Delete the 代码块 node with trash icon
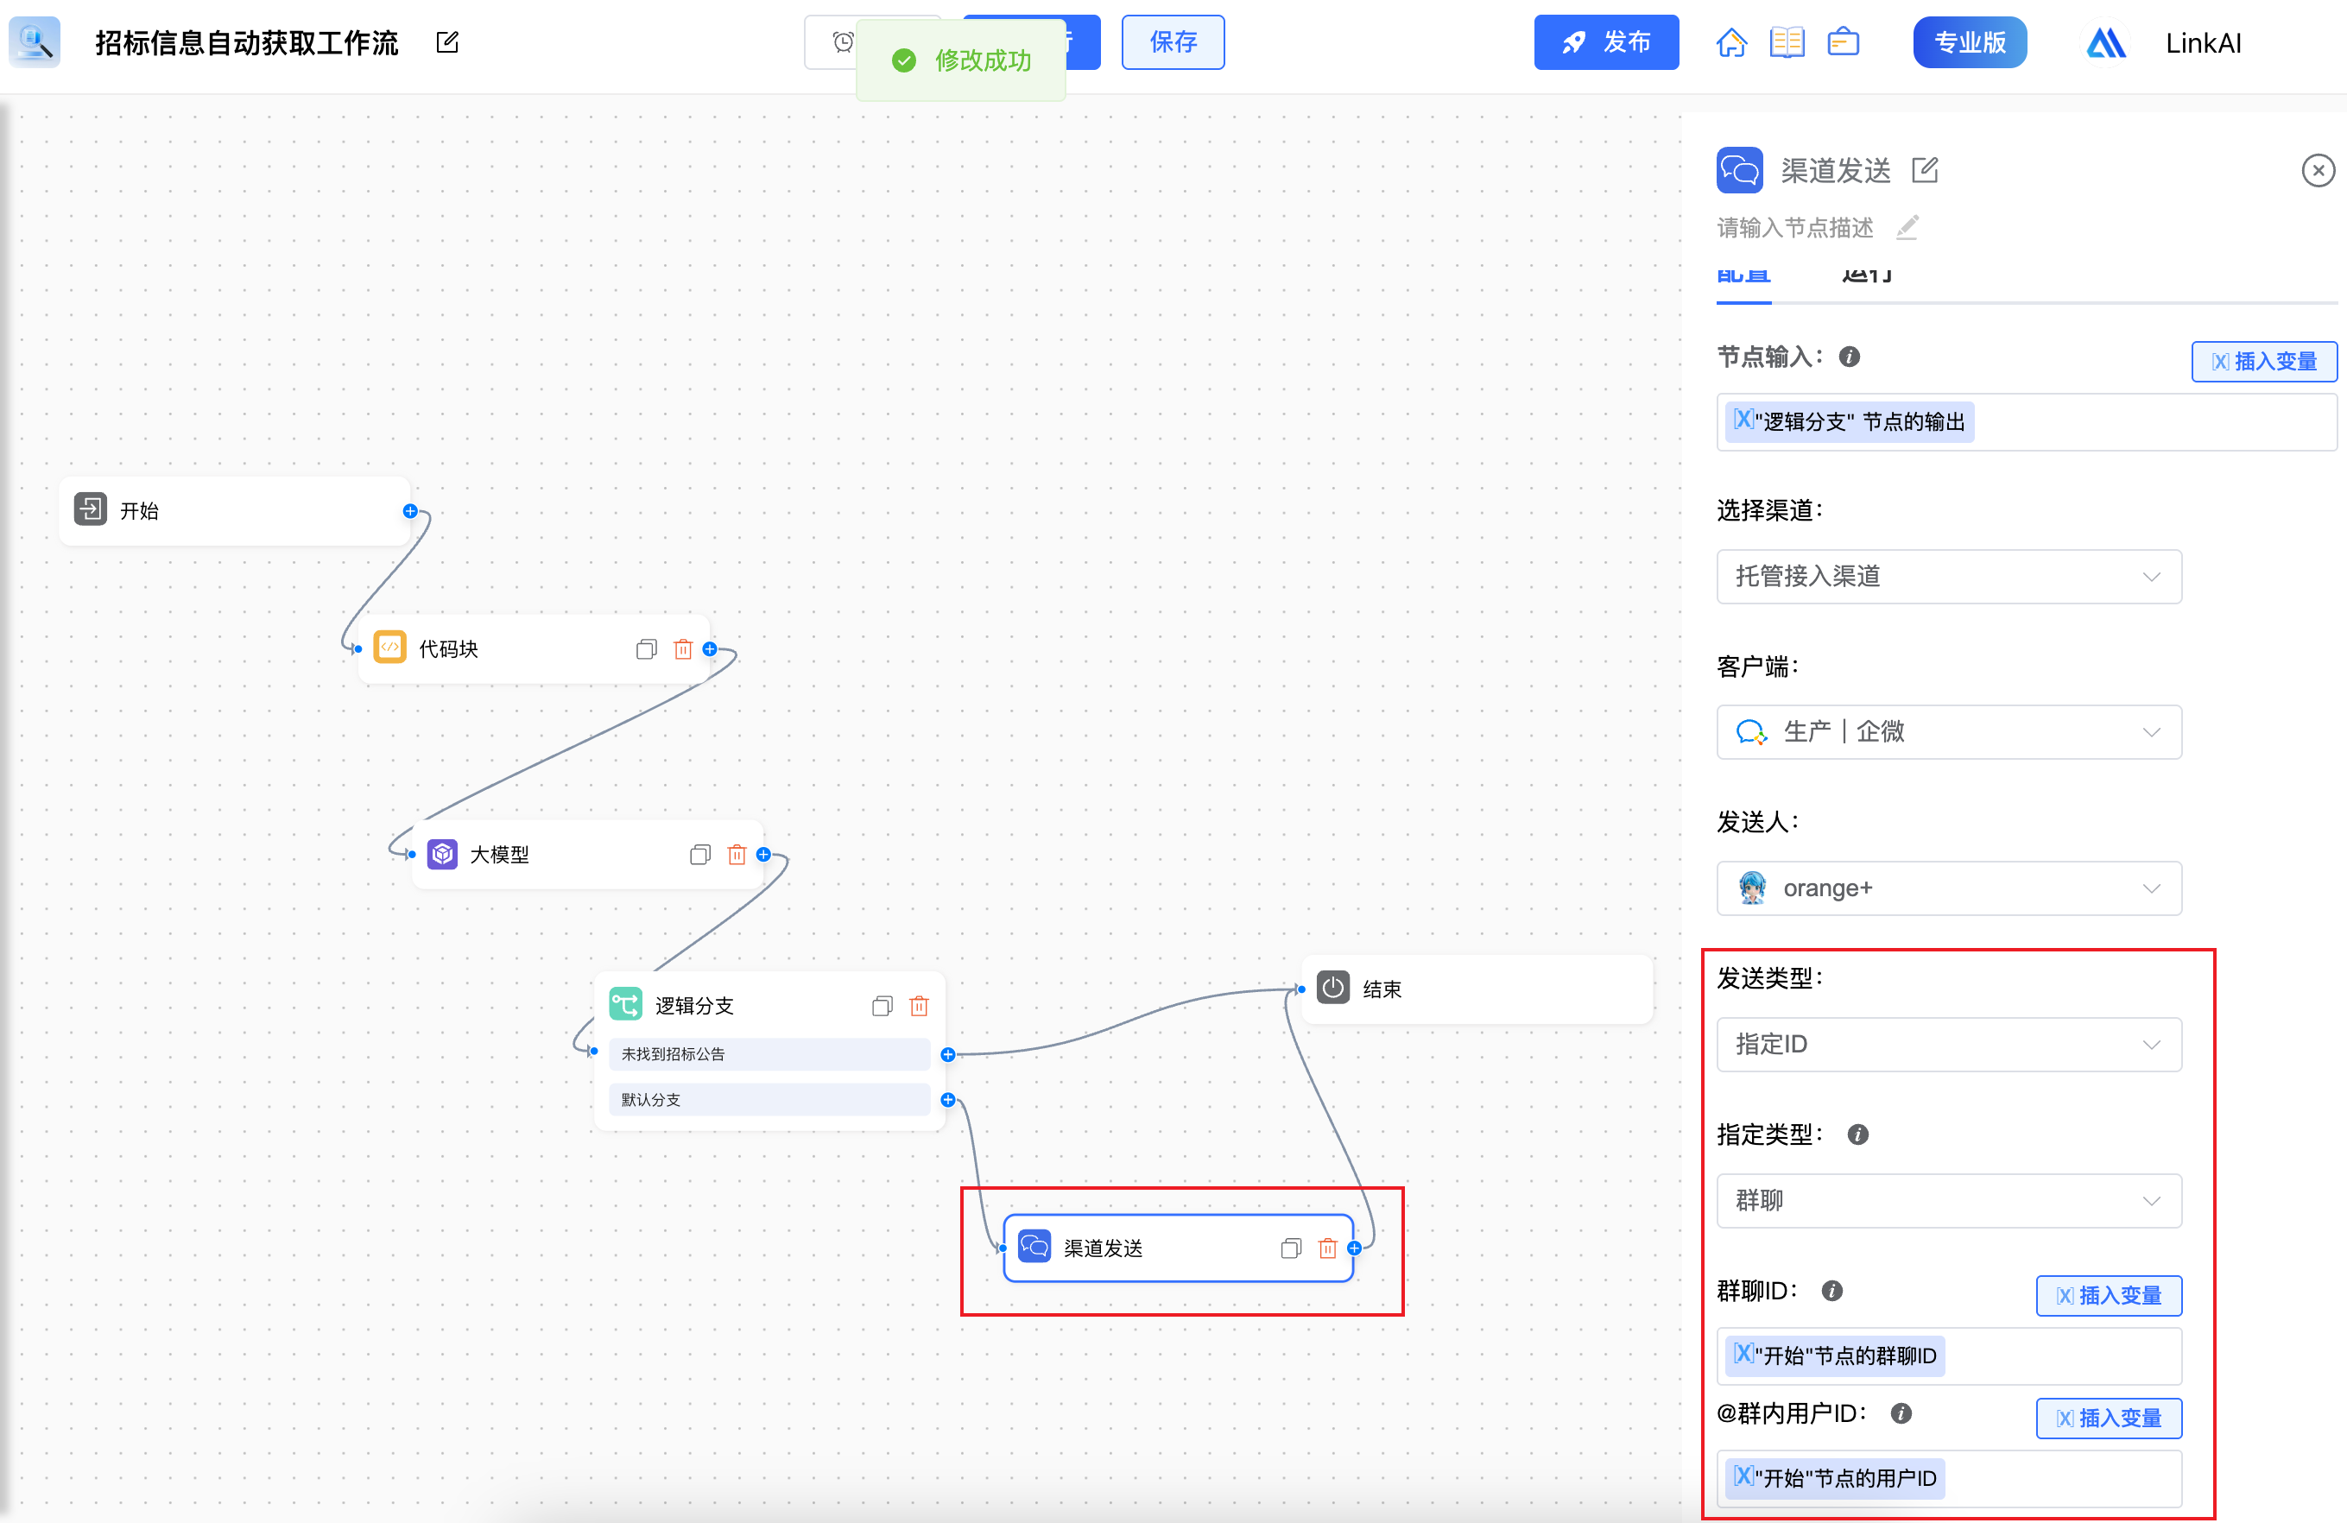 pyautogui.click(x=682, y=648)
